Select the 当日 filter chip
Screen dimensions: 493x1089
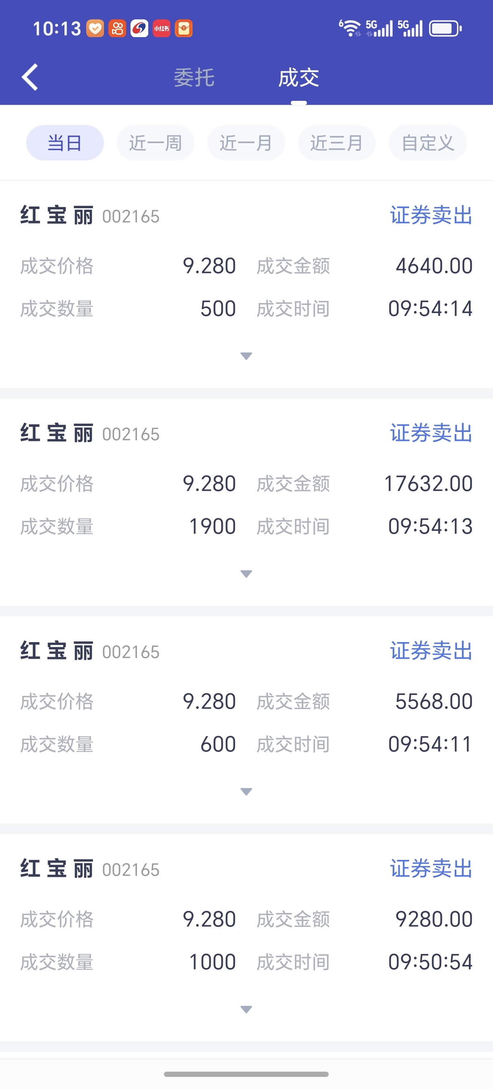pos(65,143)
